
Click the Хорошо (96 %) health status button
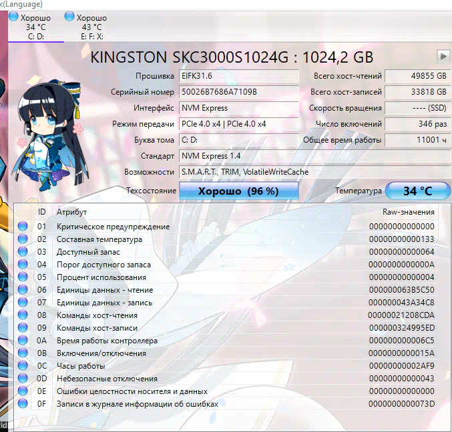[238, 191]
